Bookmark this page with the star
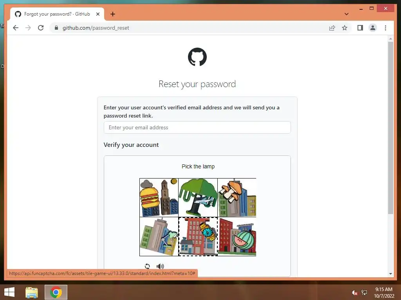The width and height of the screenshot is (401, 300). 345,28
